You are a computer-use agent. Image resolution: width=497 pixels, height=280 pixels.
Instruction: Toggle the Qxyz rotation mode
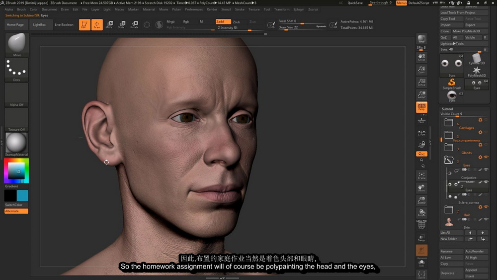coord(421,154)
